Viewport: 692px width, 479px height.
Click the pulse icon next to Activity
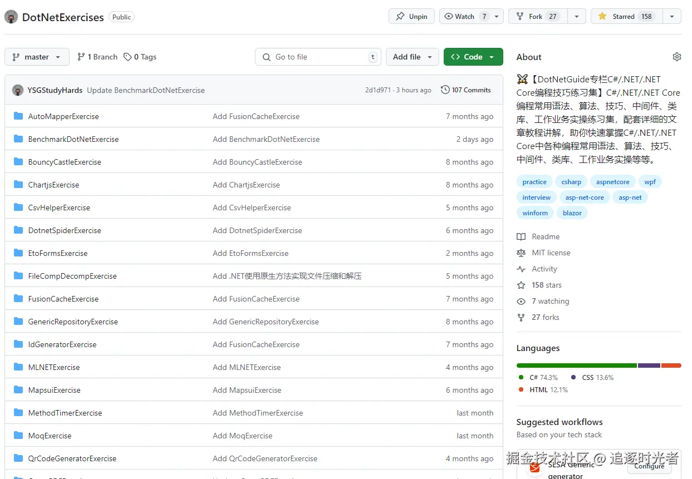coord(521,269)
